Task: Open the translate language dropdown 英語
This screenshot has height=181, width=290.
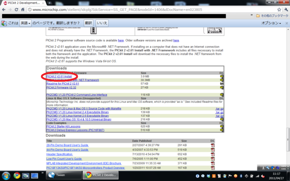Action: tap(25, 23)
